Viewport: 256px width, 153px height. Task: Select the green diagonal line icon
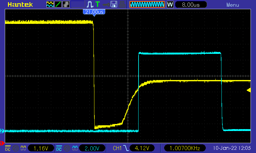pos(58,4)
